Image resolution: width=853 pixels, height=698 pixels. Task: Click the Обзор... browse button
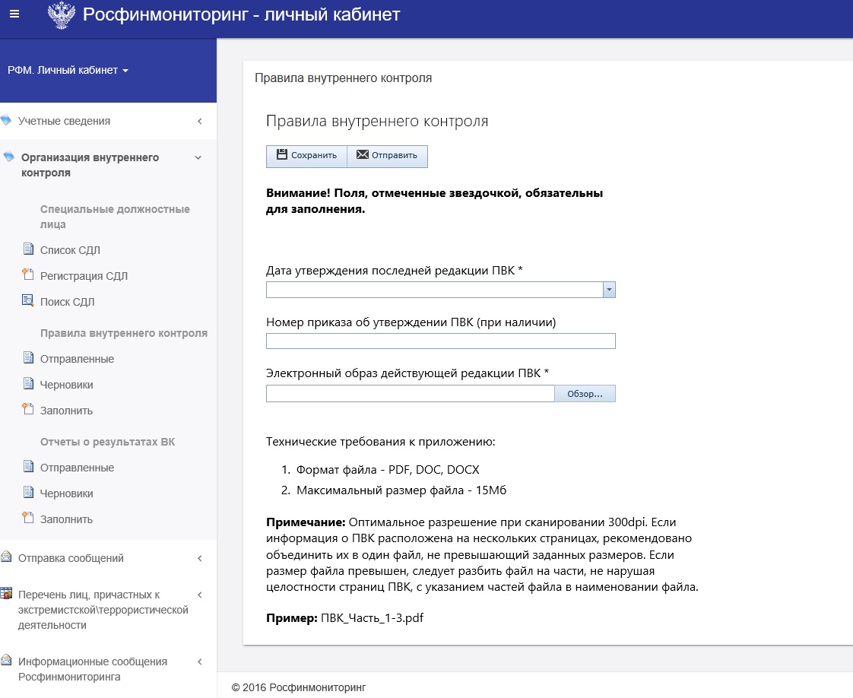(x=585, y=394)
